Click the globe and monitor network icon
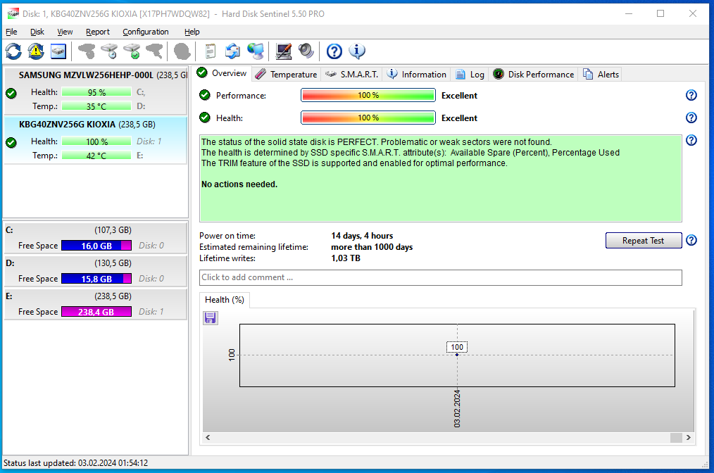 coord(256,51)
